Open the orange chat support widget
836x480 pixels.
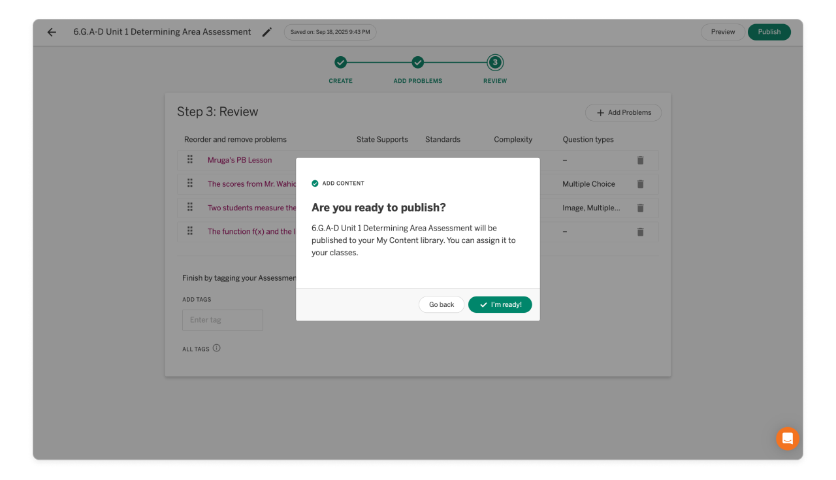pyautogui.click(x=787, y=438)
